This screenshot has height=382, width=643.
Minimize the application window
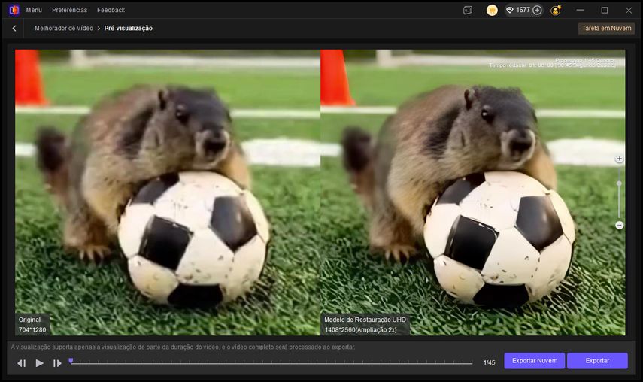[x=580, y=10]
